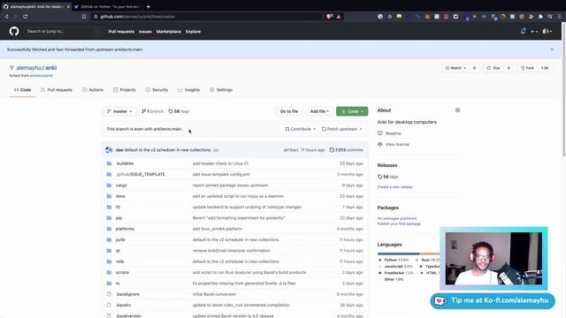Open the Ko-fi.com/alemayhu tip banner

pos(493,300)
